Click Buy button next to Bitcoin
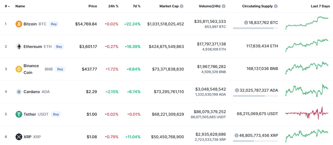This screenshot has width=333, height=145. click(x=54, y=24)
